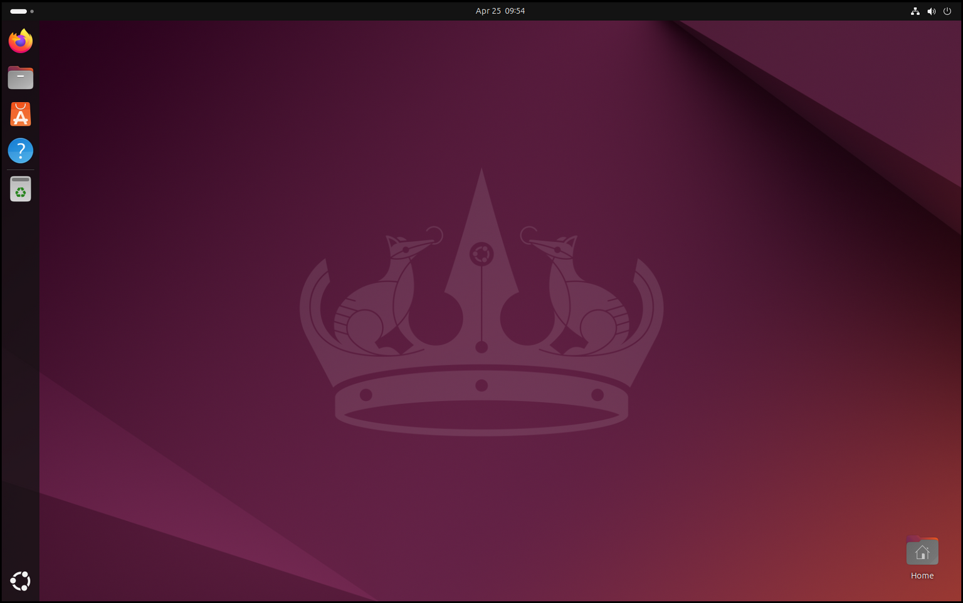Click the wired network status icon
963x603 pixels.
(x=915, y=11)
